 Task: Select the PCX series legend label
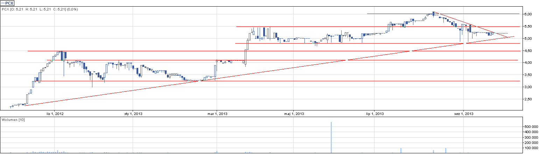8,3
